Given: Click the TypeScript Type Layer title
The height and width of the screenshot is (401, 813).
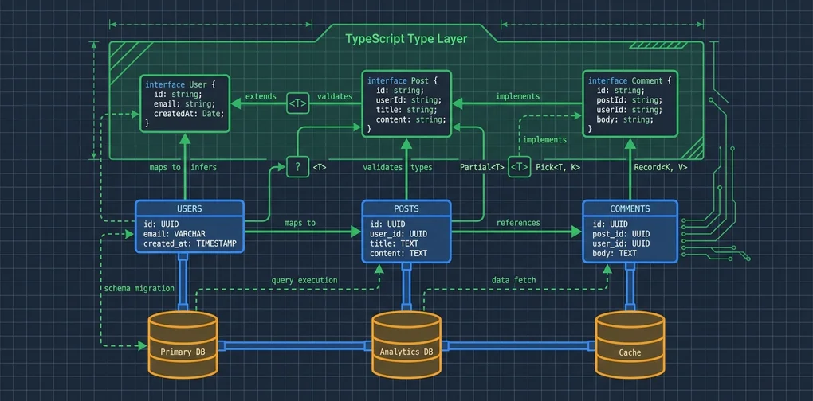Looking at the screenshot, I should 406,39.
